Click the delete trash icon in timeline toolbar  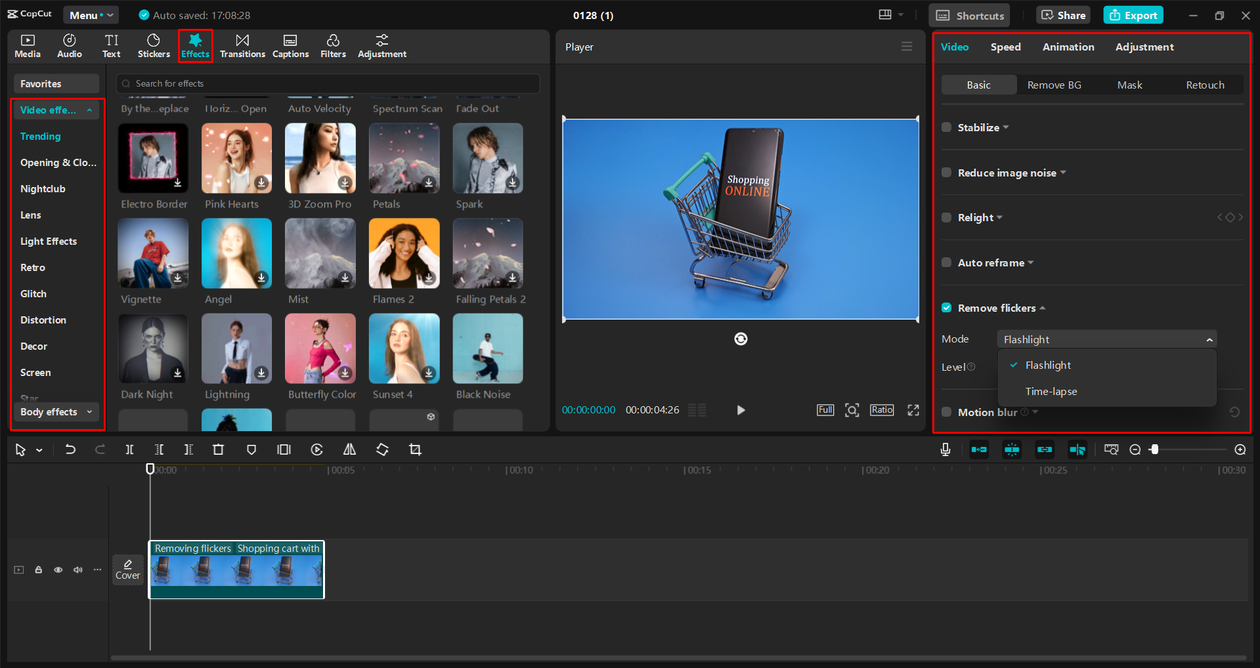pyautogui.click(x=218, y=449)
